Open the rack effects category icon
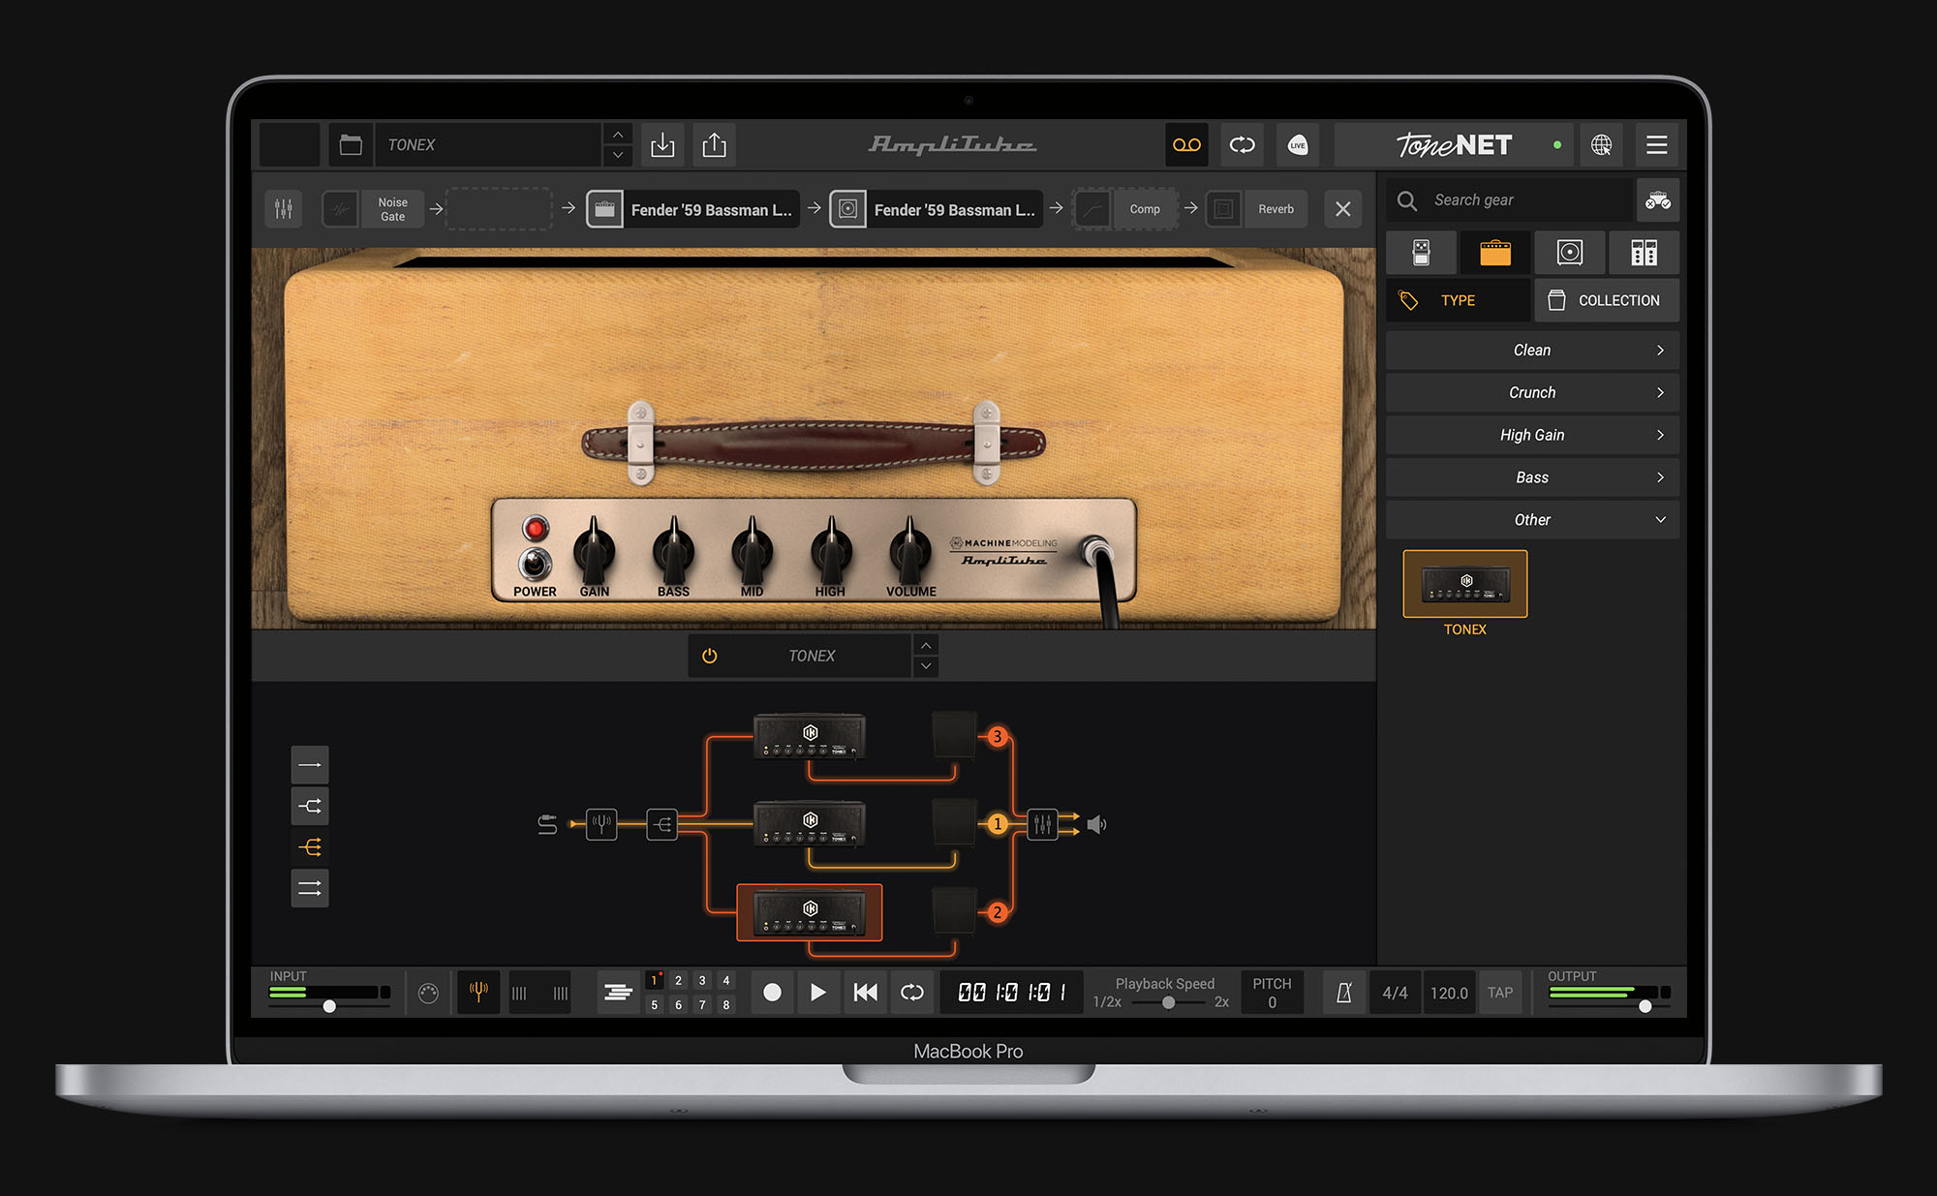The height and width of the screenshot is (1196, 1937). [1644, 253]
